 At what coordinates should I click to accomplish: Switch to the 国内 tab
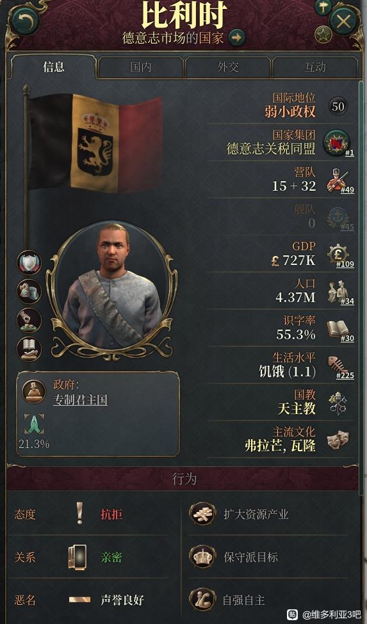(x=140, y=67)
